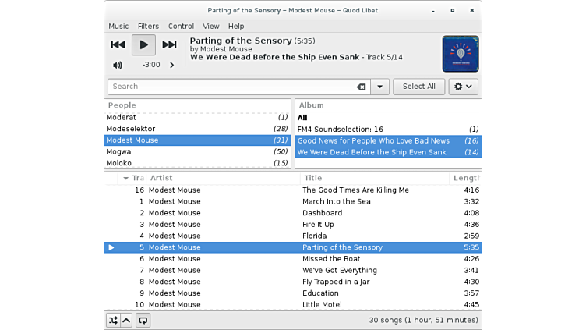Viewport: 586px width, 330px height.
Task: Select song Fly Trapped in a Jar
Action: tap(293, 282)
